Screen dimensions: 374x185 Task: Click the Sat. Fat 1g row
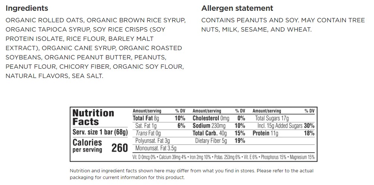point(146,126)
